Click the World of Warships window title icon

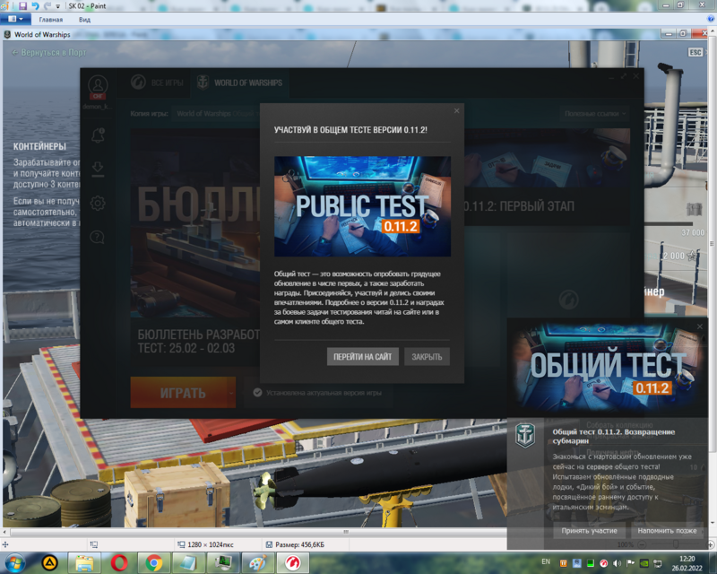click(x=7, y=34)
